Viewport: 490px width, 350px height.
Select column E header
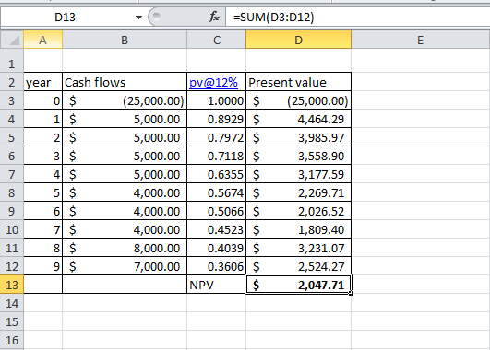[420, 40]
